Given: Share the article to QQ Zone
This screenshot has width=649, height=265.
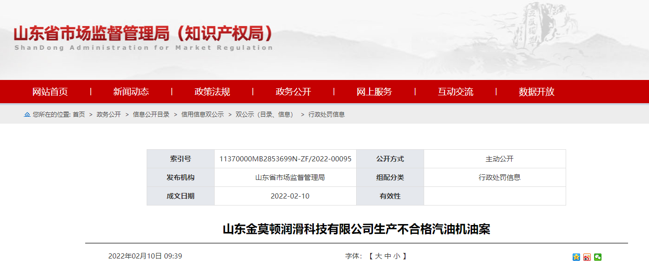Looking at the screenshot, I should (x=576, y=257).
